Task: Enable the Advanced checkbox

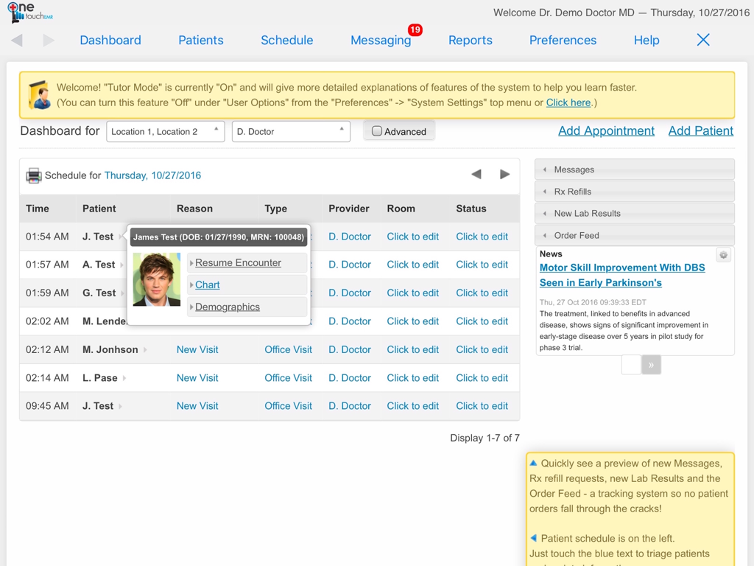Action: pyautogui.click(x=377, y=131)
